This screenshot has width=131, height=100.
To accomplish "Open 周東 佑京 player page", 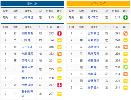I will [93, 40].
